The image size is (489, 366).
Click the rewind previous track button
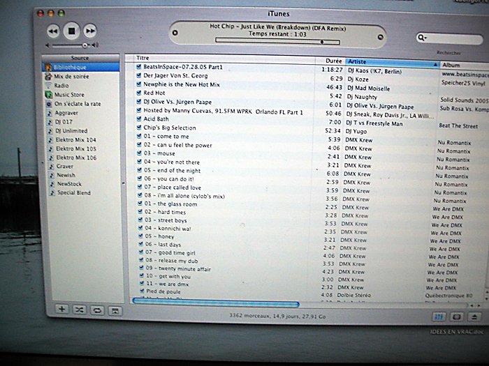click(53, 31)
